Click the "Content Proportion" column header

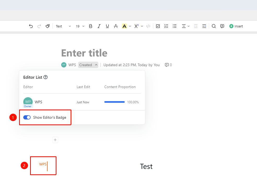point(120,87)
